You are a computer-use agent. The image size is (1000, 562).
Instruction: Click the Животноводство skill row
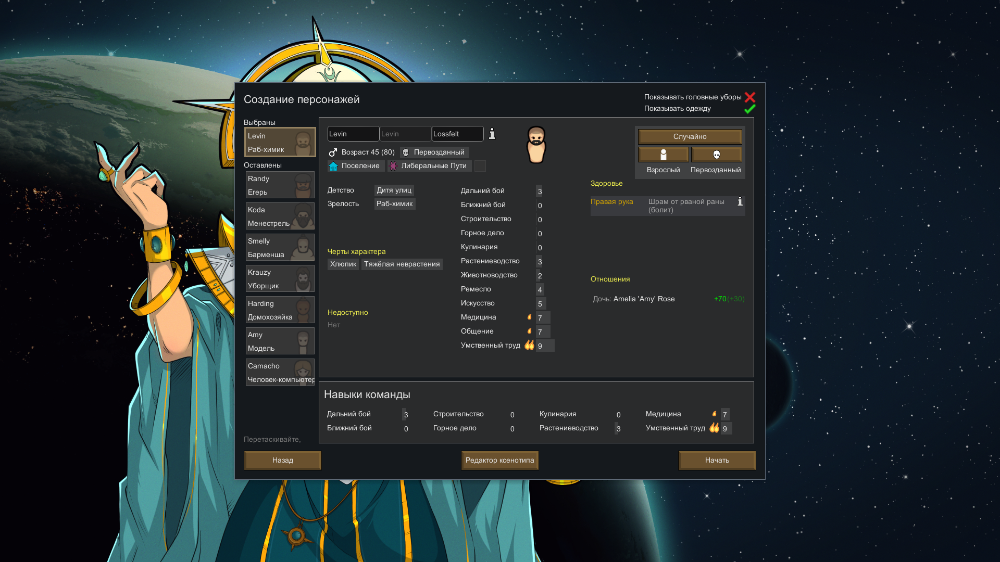[x=502, y=275]
